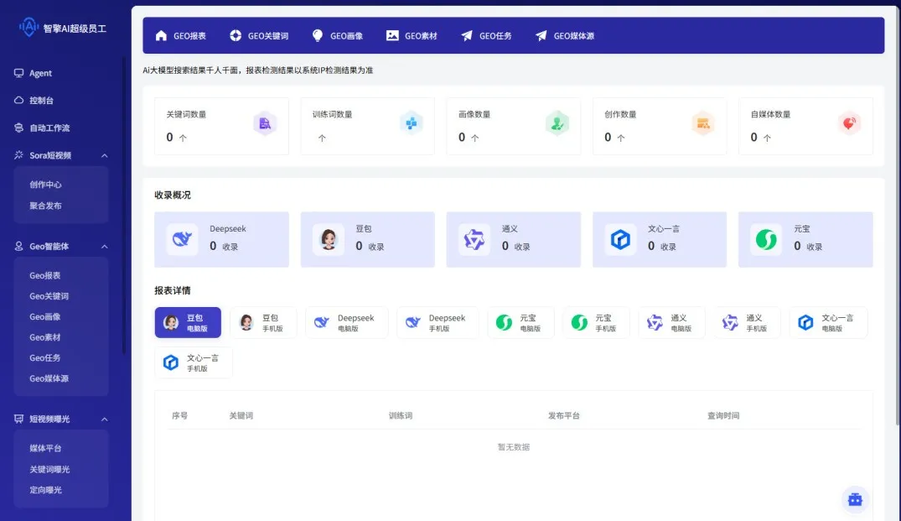The image size is (901, 521).
Task: Click the 元宝 green logo in 收录概况
Action: pos(766,239)
